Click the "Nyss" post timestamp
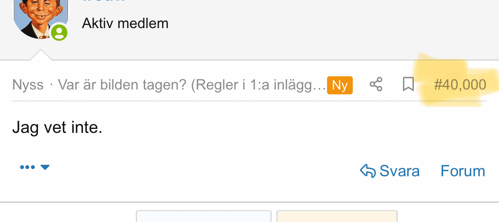Screen dimensions: 499x222 (28, 85)
